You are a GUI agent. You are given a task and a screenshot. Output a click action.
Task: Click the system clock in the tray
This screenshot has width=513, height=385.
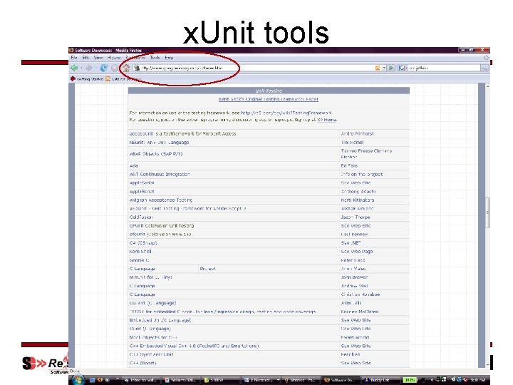pyautogui.click(x=479, y=380)
